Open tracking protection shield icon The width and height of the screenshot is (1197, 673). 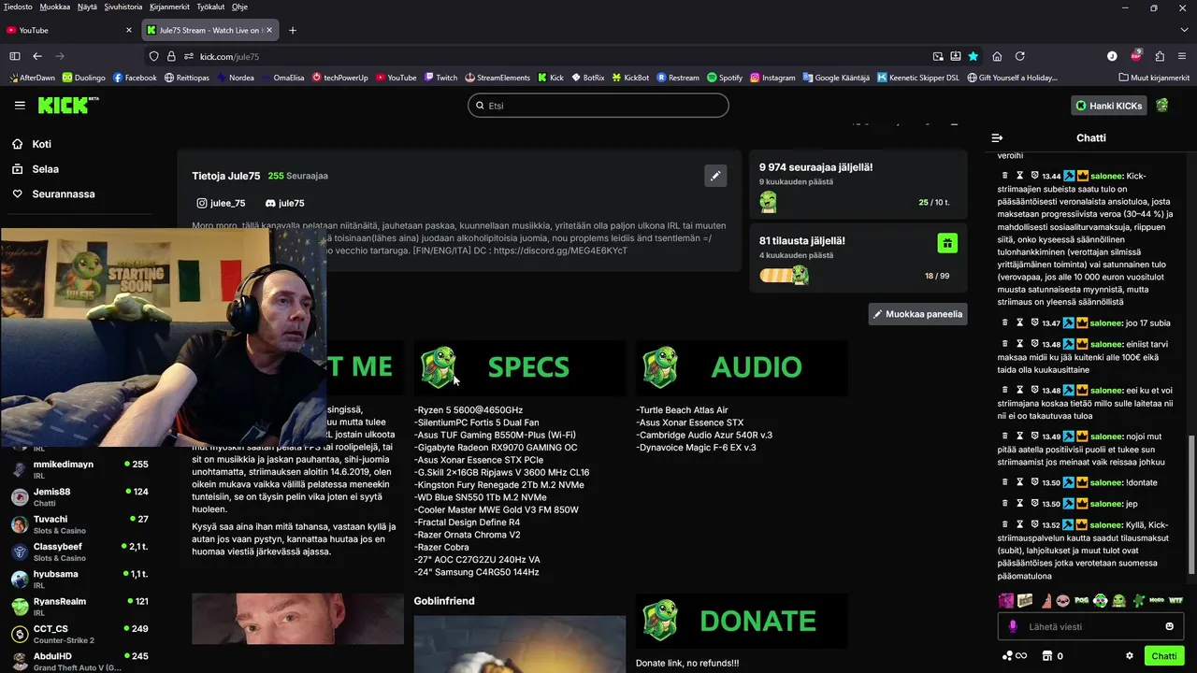[154, 56]
